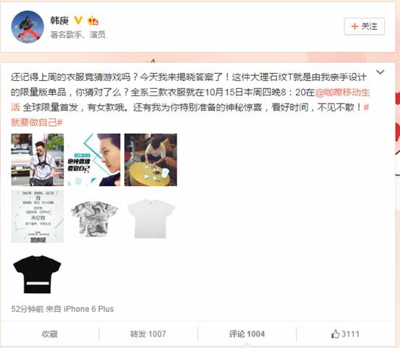Open photo with yellow round table
Screen dimensions: 400x348
coord(150,160)
